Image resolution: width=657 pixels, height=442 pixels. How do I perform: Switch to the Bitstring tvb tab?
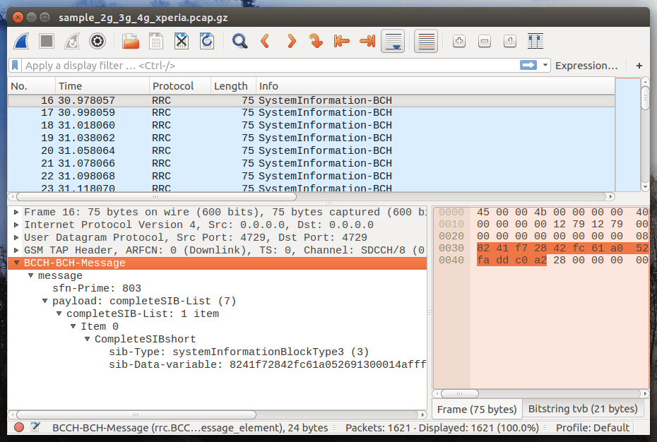click(x=582, y=409)
